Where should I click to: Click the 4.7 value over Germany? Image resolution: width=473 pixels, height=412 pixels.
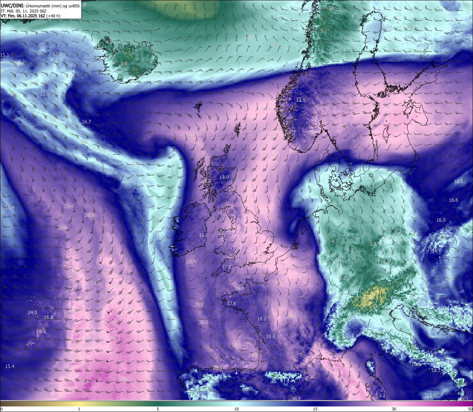pos(335,241)
